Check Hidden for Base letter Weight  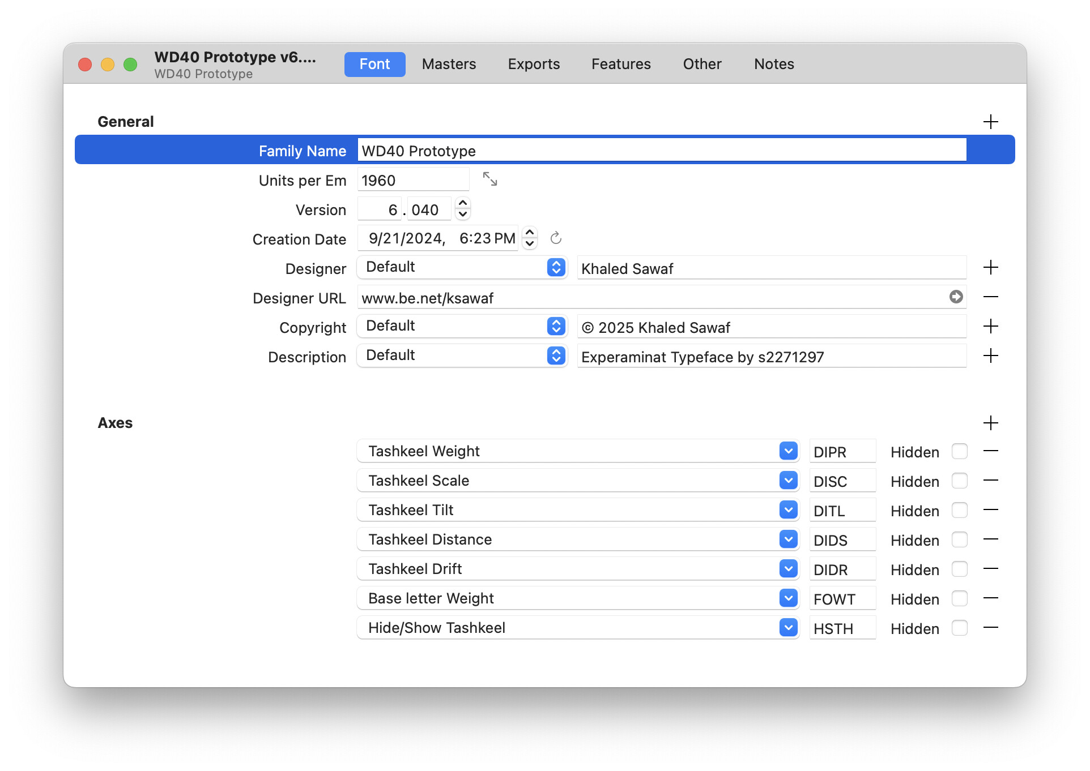[959, 598]
